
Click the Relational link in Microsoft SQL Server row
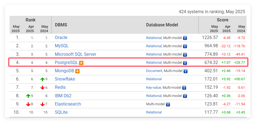pyautogui.click(x=154, y=54)
